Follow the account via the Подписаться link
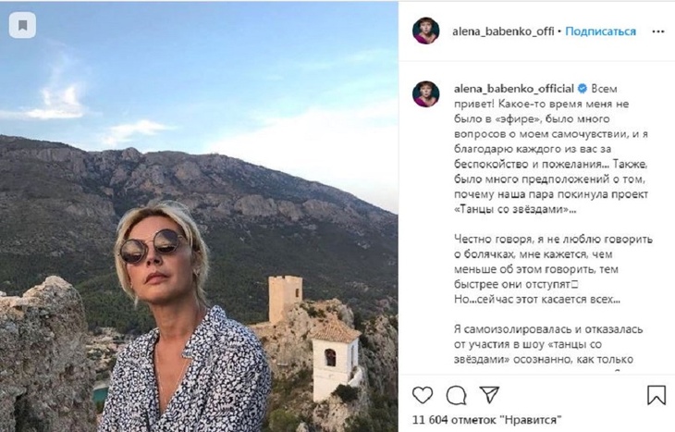The image size is (675, 432). pos(600,31)
